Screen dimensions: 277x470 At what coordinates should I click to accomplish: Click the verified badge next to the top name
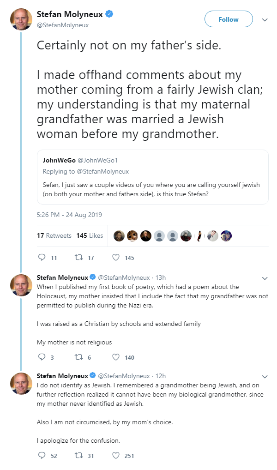109,14
